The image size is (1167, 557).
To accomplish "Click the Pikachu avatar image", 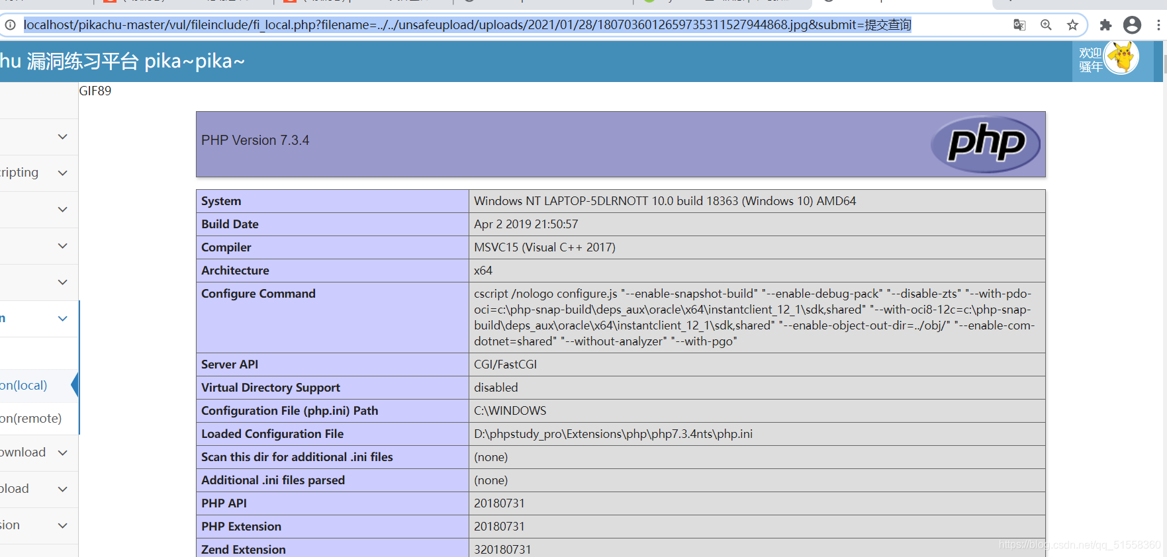I will click(x=1121, y=58).
